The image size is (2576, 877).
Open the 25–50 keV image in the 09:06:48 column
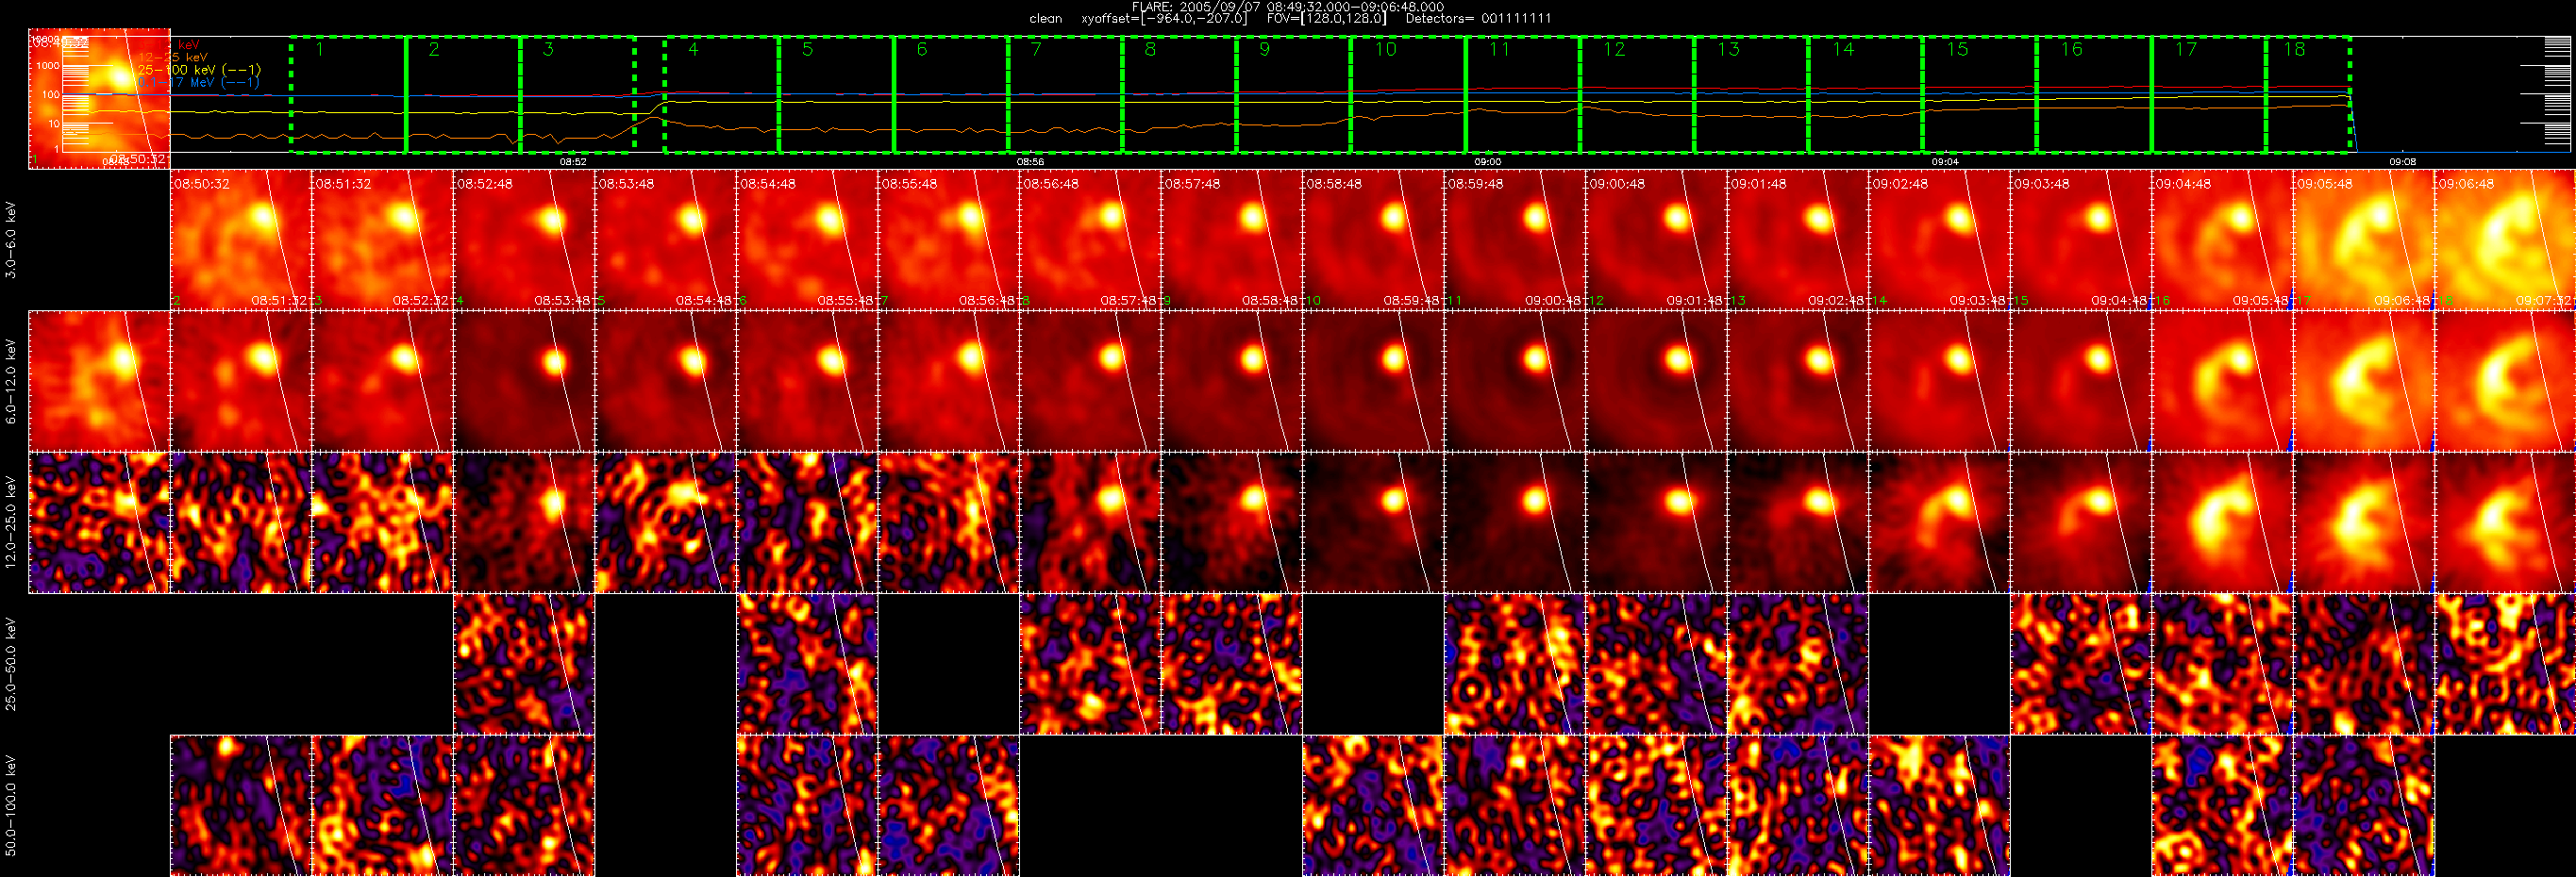[2505, 664]
